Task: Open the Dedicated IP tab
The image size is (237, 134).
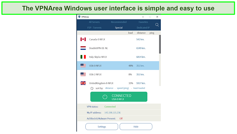Action: click(x=143, y=28)
